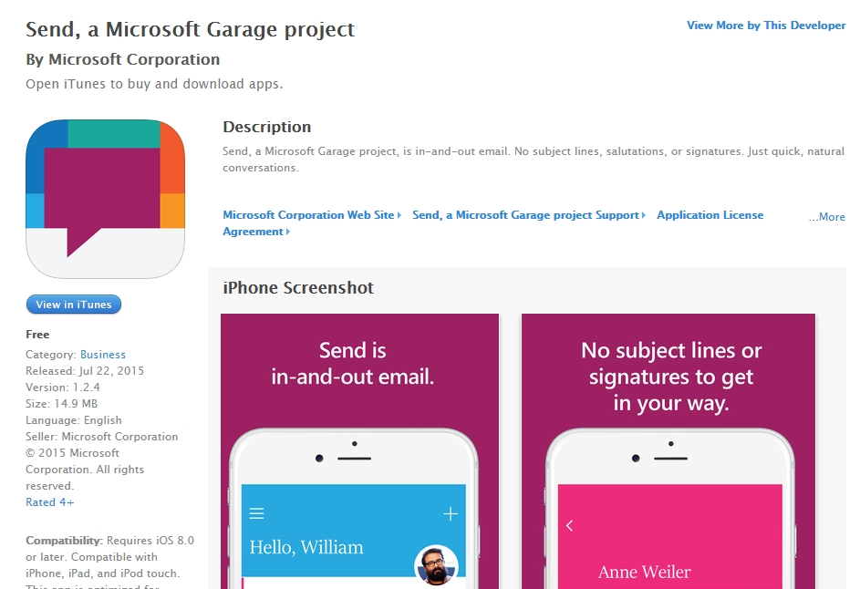Expand description with the ...More link
Screen dimensions: 860x589
click(826, 217)
